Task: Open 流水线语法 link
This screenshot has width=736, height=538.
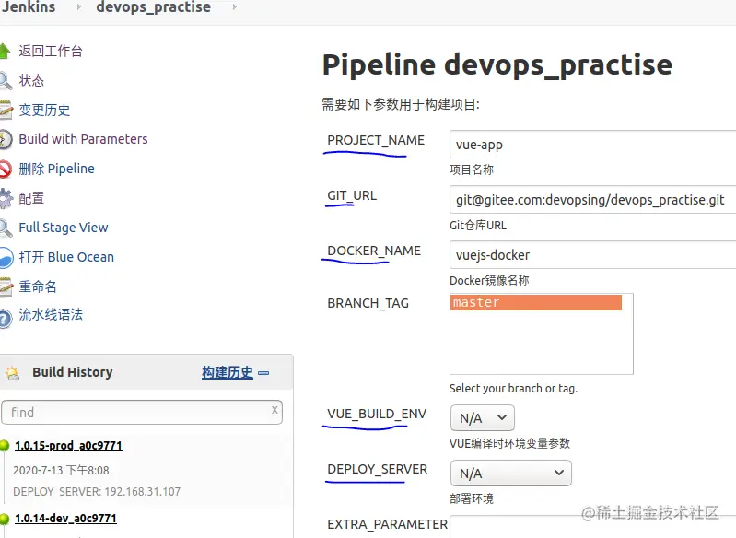Action: tap(51, 314)
